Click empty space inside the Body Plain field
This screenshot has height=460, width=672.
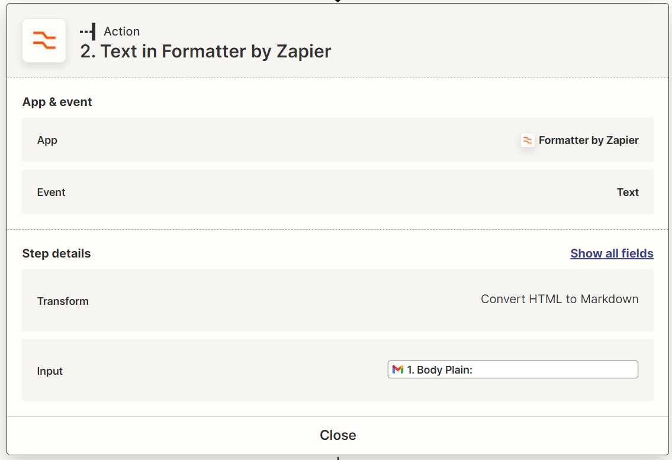point(562,369)
